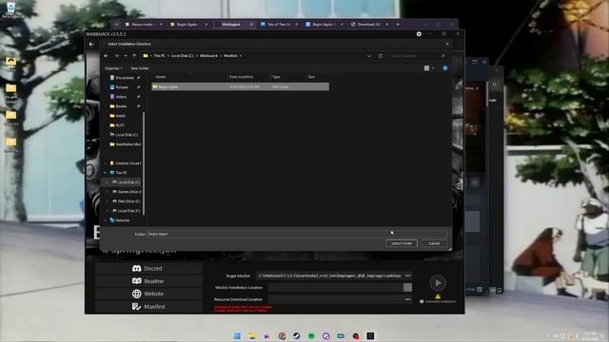Click the yellow warning triangle icon
The image size is (609, 342).
point(438,296)
